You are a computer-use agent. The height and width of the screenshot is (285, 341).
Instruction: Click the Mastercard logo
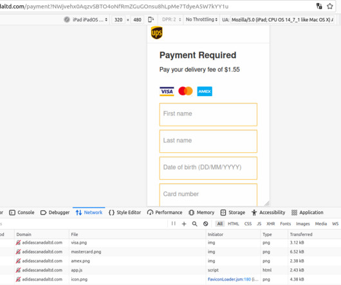[x=185, y=91]
